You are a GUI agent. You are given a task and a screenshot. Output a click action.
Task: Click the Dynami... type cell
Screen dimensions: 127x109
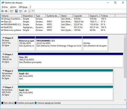pyautogui.click(x=40, y=27)
